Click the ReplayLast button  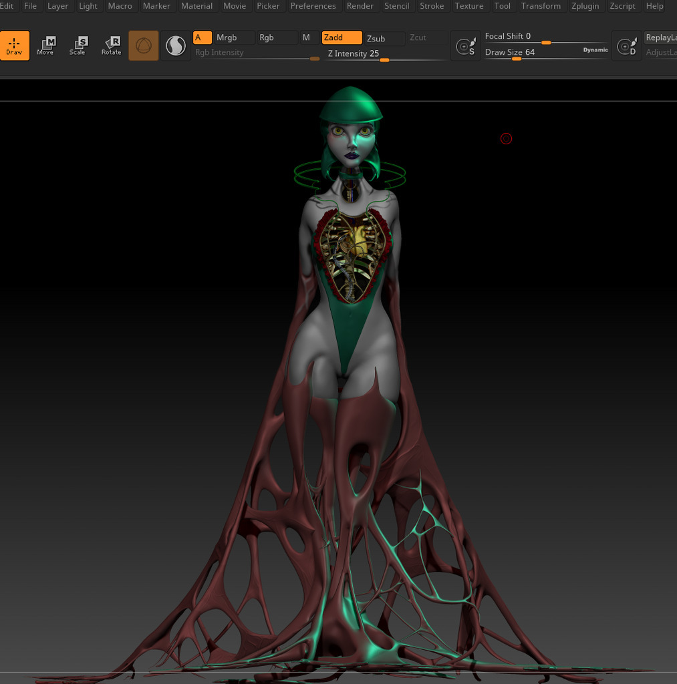pyautogui.click(x=661, y=38)
